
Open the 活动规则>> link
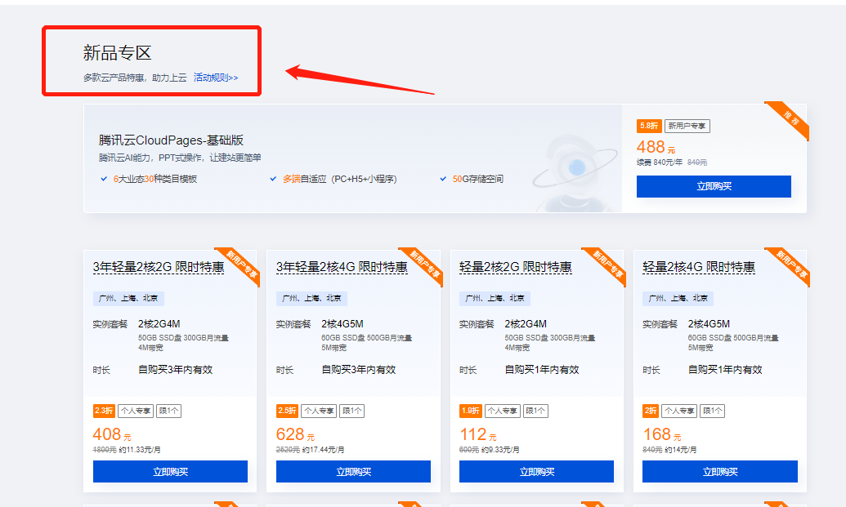[x=216, y=78]
